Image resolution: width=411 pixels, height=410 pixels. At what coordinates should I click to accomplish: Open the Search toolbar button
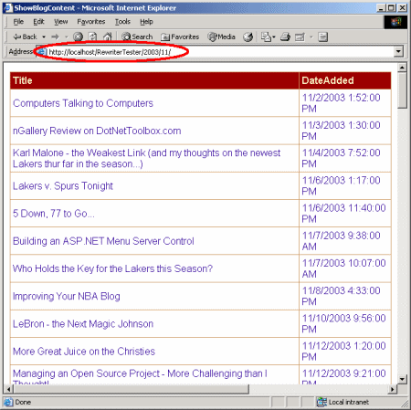[x=137, y=37]
